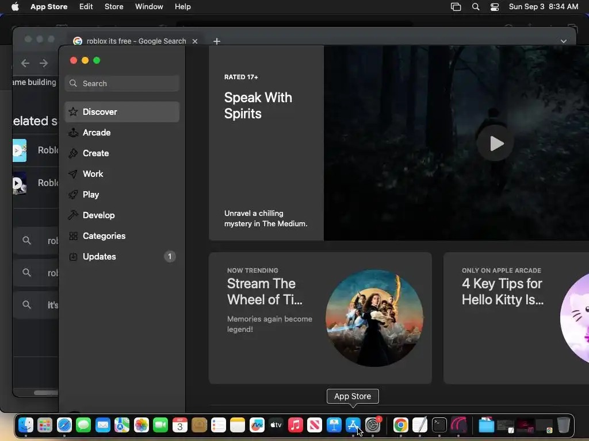Open the Trash in the Dock
Image resolution: width=589 pixels, height=441 pixels.
(x=563, y=425)
